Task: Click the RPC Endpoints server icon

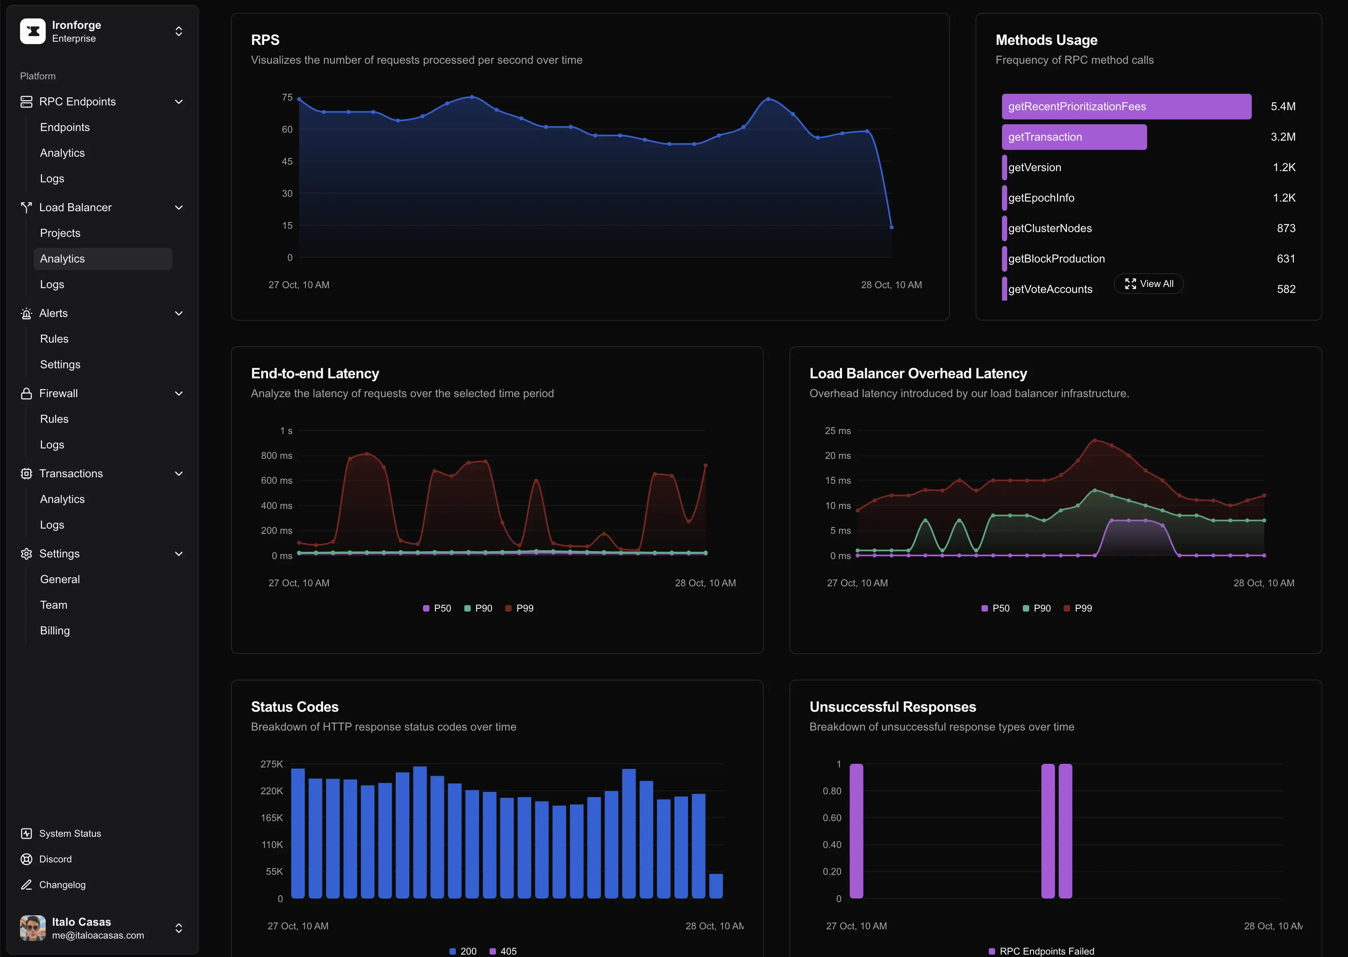Action: tap(26, 102)
